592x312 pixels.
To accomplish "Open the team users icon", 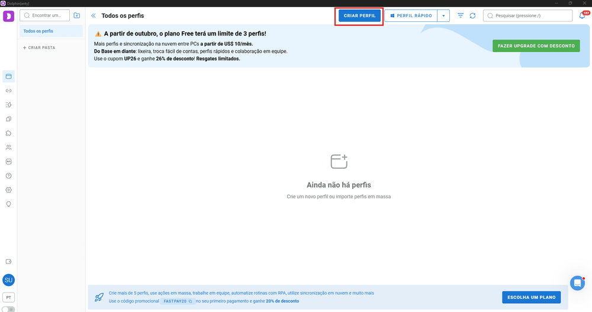I will [x=9, y=147].
